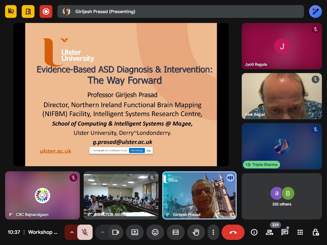327x245 pixels.
Task: Click Alok Bajpai's muted microphone icon
Action: (315, 79)
